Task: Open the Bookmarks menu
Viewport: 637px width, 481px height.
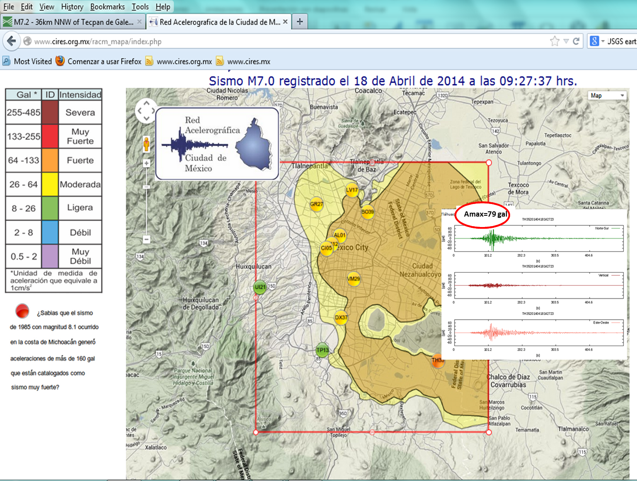Action: [x=107, y=7]
